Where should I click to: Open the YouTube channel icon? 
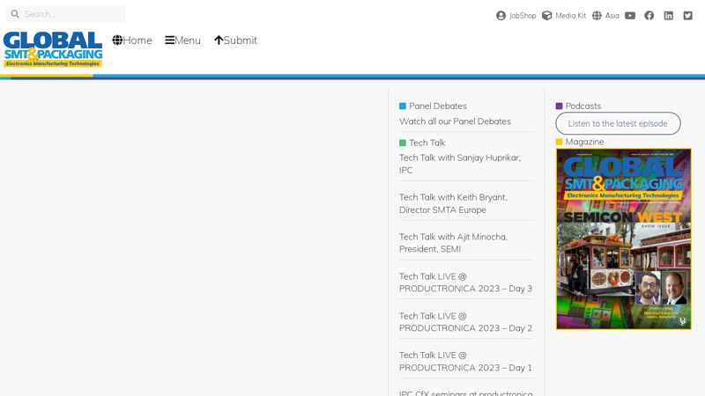630,15
